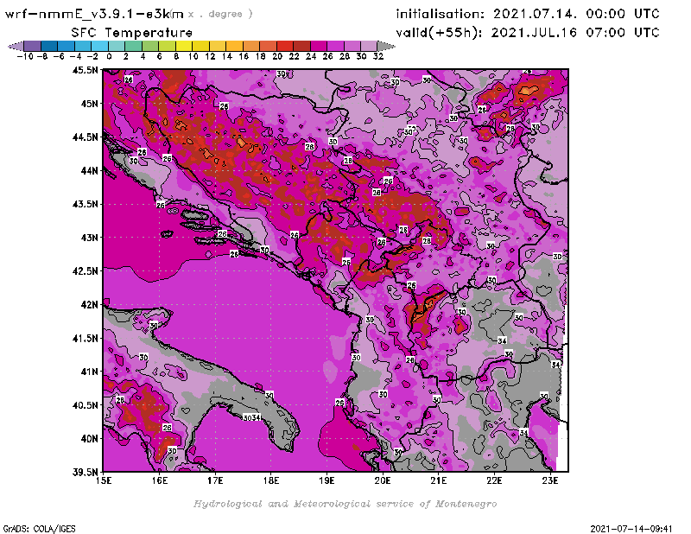The width and height of the screenshot is (691, 534).
Task: Click the longitude axis label 16E
Action: click(x=160, y=480)
